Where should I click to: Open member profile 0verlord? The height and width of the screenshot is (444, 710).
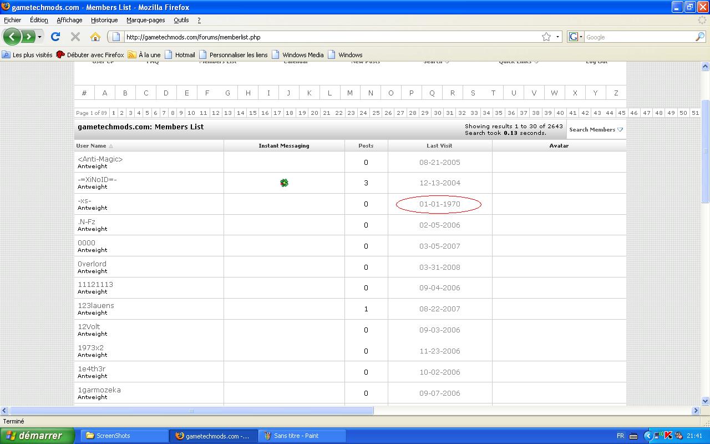click(92, 264)
